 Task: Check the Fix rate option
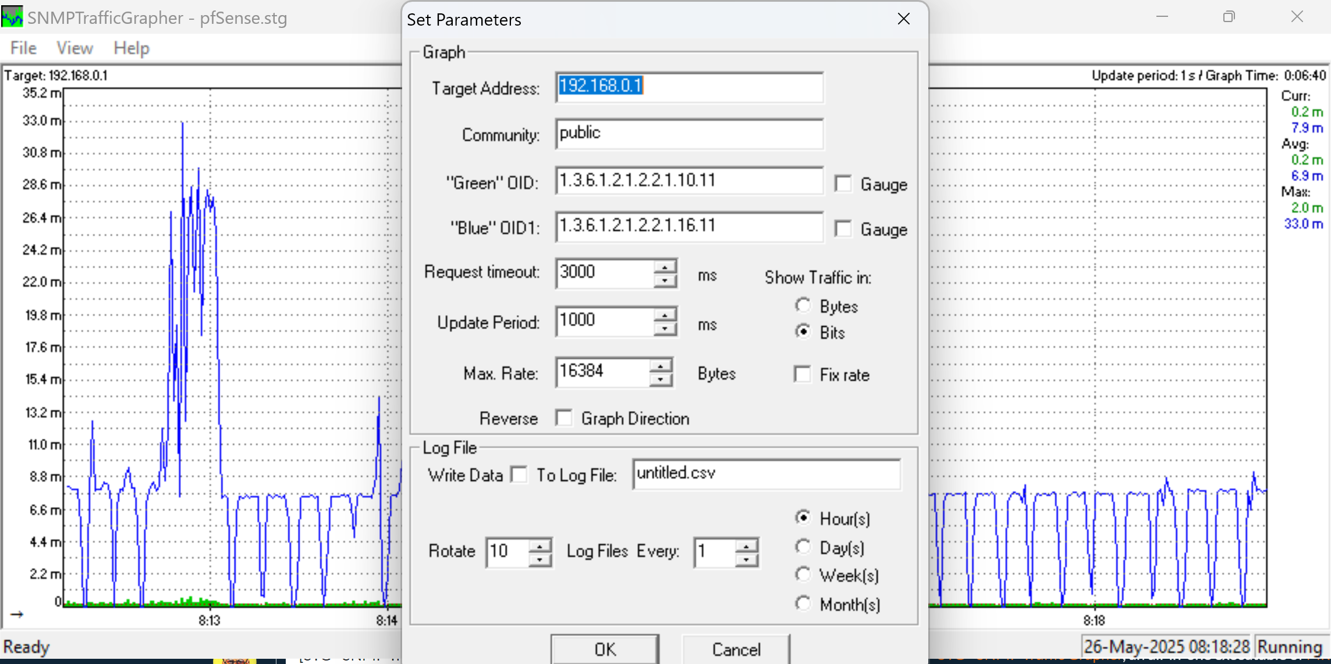[x=803, y=374]
